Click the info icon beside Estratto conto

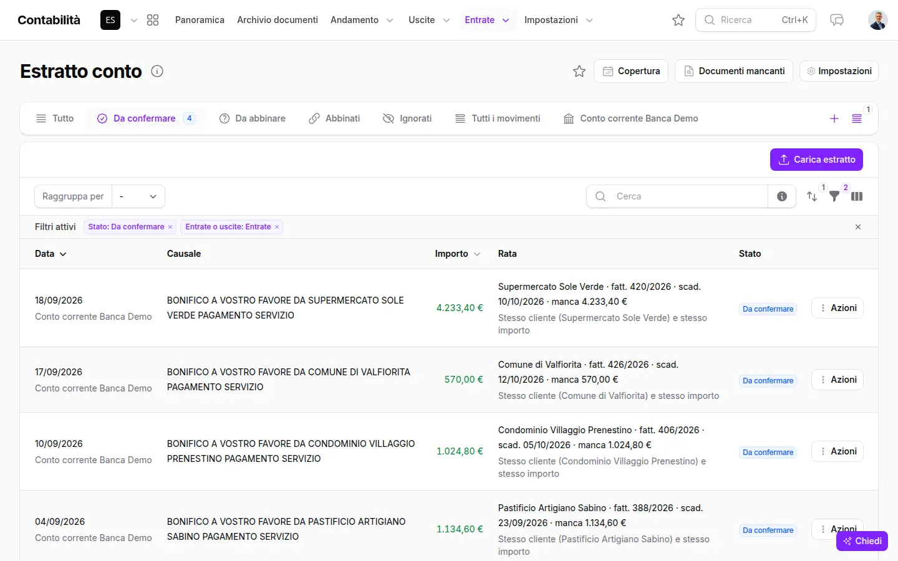[x=157, y=71]
